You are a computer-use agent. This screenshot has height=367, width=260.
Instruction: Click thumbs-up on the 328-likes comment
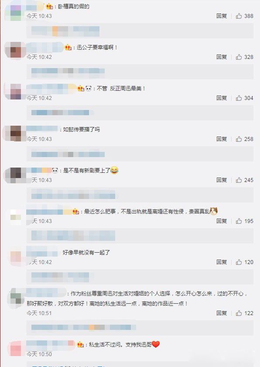(x=239, y=57)
